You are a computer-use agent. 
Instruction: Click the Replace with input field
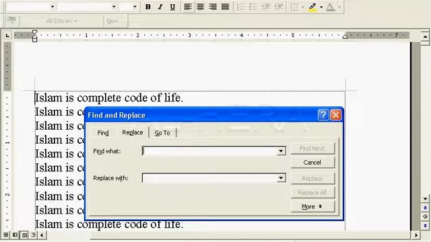(x=209, y=177)
